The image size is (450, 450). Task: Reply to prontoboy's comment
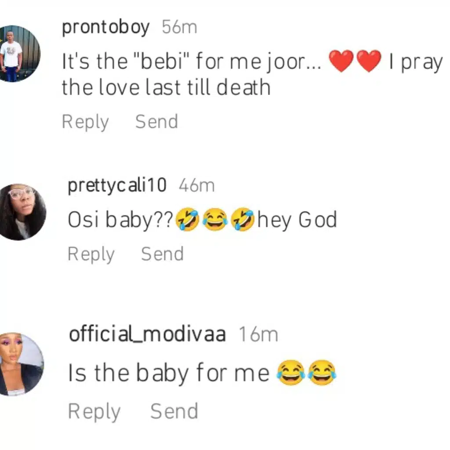pyautogui.click(x=85, y=122)
